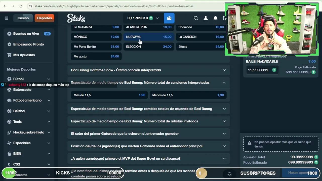The height and width of the screenshot is (181, 322).
Task: Open the wallet briefcase button
Action: pyautogui.click(x=169, y=18)
